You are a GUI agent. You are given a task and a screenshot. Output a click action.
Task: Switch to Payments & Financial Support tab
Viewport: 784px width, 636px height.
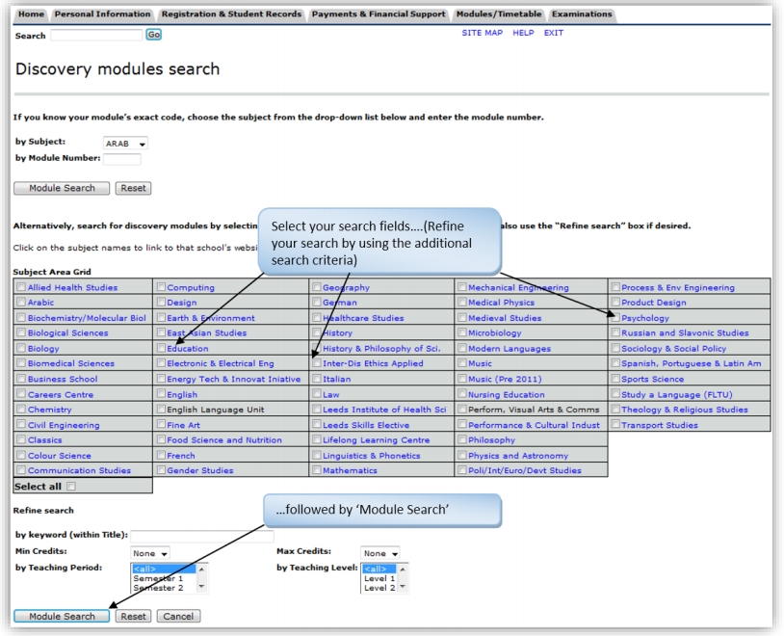pos(379,14)
